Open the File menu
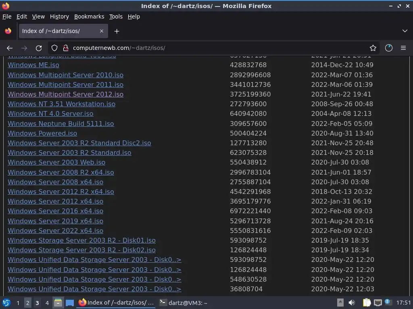 [x=7, y=16]
